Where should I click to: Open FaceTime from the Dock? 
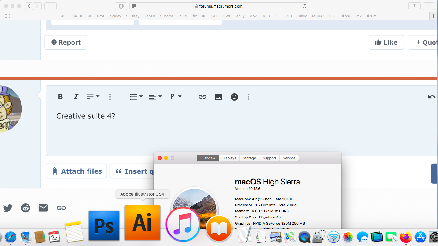(x=392, y=237)
